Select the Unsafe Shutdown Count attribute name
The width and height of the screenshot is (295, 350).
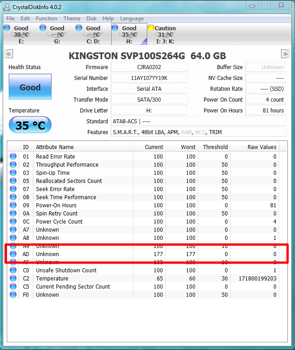pyautogui.click(x=66, y=271)
